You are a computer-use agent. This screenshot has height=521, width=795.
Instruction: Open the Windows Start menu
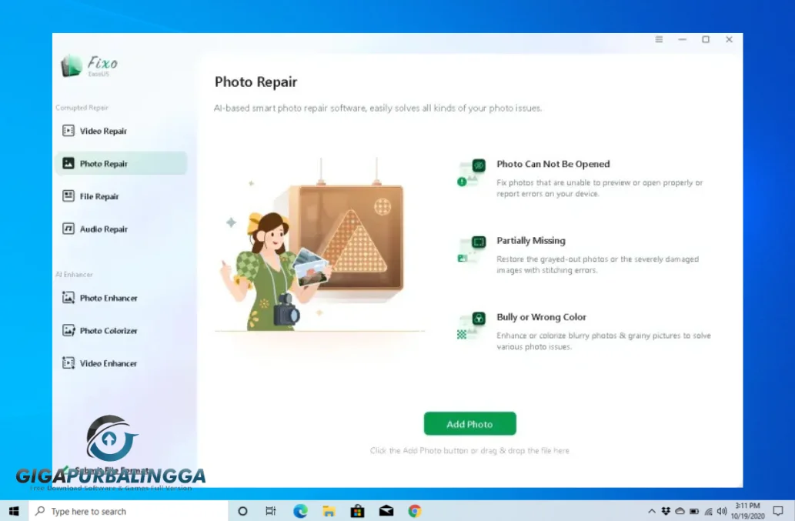tap(14, 511)
